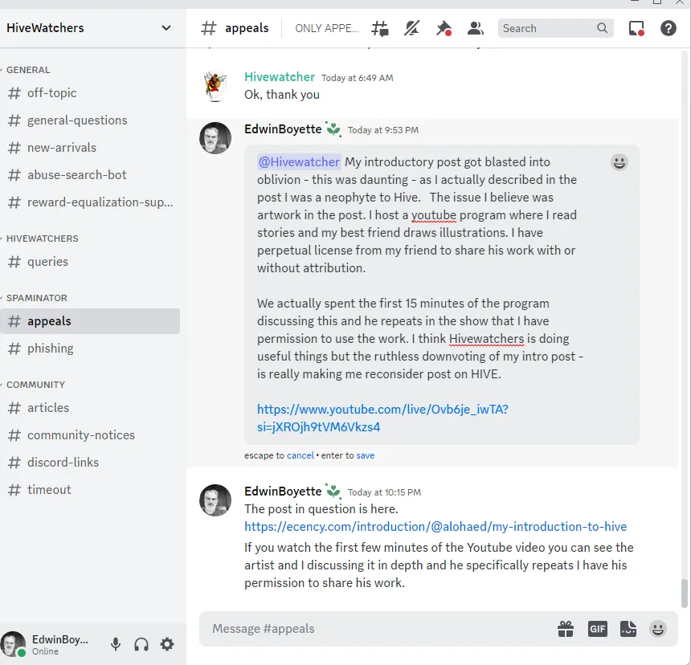Click the save link under edit box
Image resolution: width=691 pixels, height=665 pixels.
pyautogui.click(x=366, y=455)
